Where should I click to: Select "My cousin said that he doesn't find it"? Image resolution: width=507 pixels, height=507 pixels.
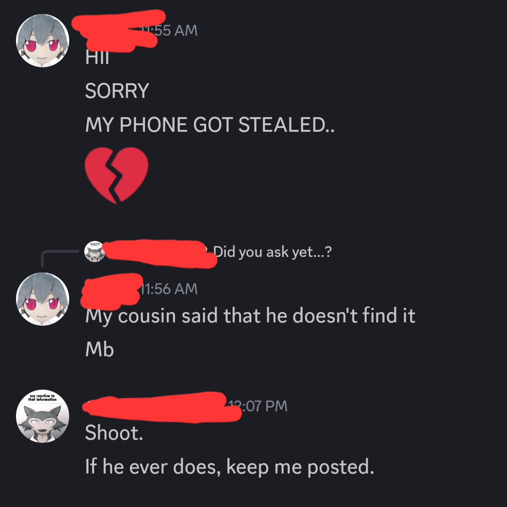click(x=250, y=315)
